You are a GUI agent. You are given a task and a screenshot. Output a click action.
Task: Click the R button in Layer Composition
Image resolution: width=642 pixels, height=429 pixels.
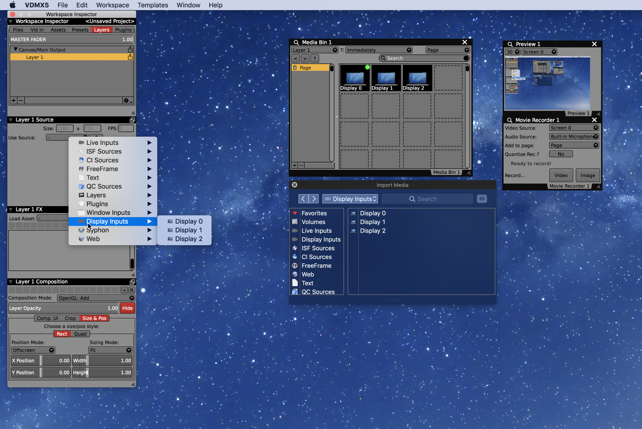click(132, 290)
